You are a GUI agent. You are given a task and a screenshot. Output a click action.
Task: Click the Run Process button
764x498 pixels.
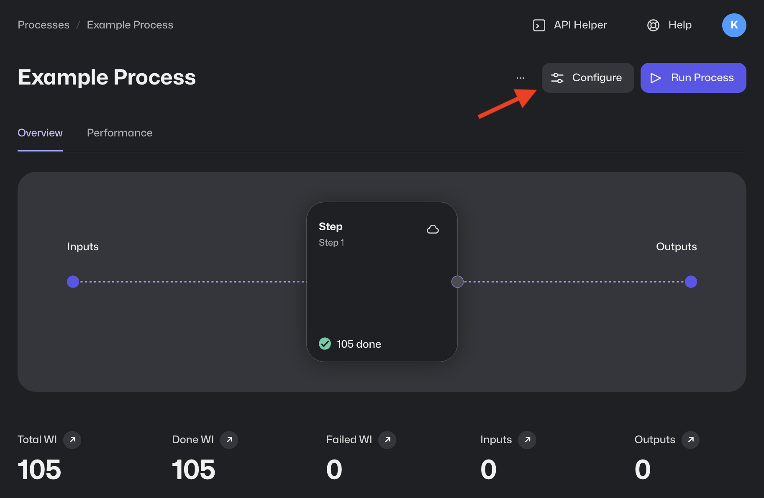point(693,78)
